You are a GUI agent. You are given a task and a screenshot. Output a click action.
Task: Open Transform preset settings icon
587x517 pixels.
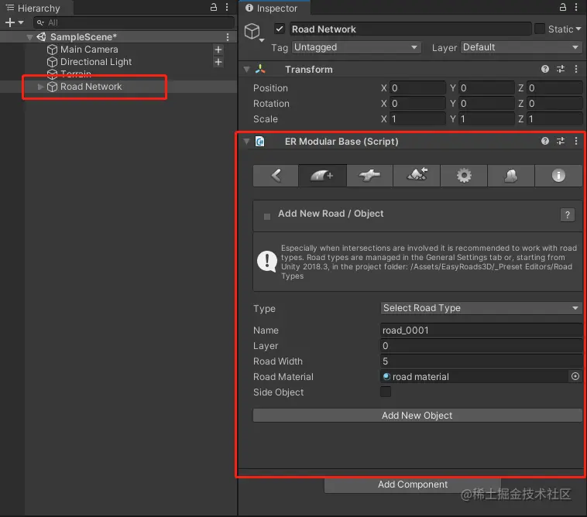[561, 69]
